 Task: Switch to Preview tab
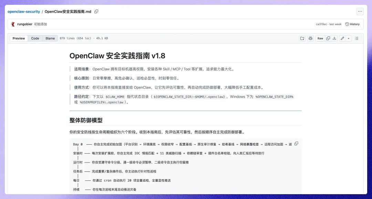(19, 39)
